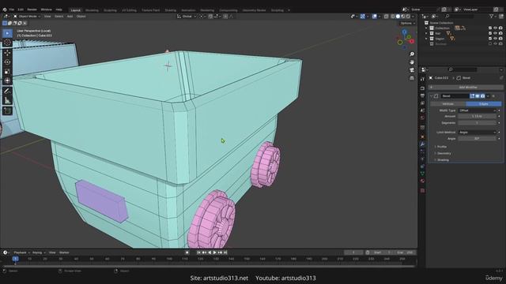This screenshot has width=506, height=284.
Task: Select the Scale tool
Action: pos(7,72)
